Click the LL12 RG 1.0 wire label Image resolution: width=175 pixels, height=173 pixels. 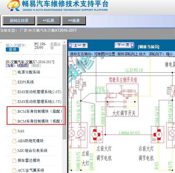point(134,70)
